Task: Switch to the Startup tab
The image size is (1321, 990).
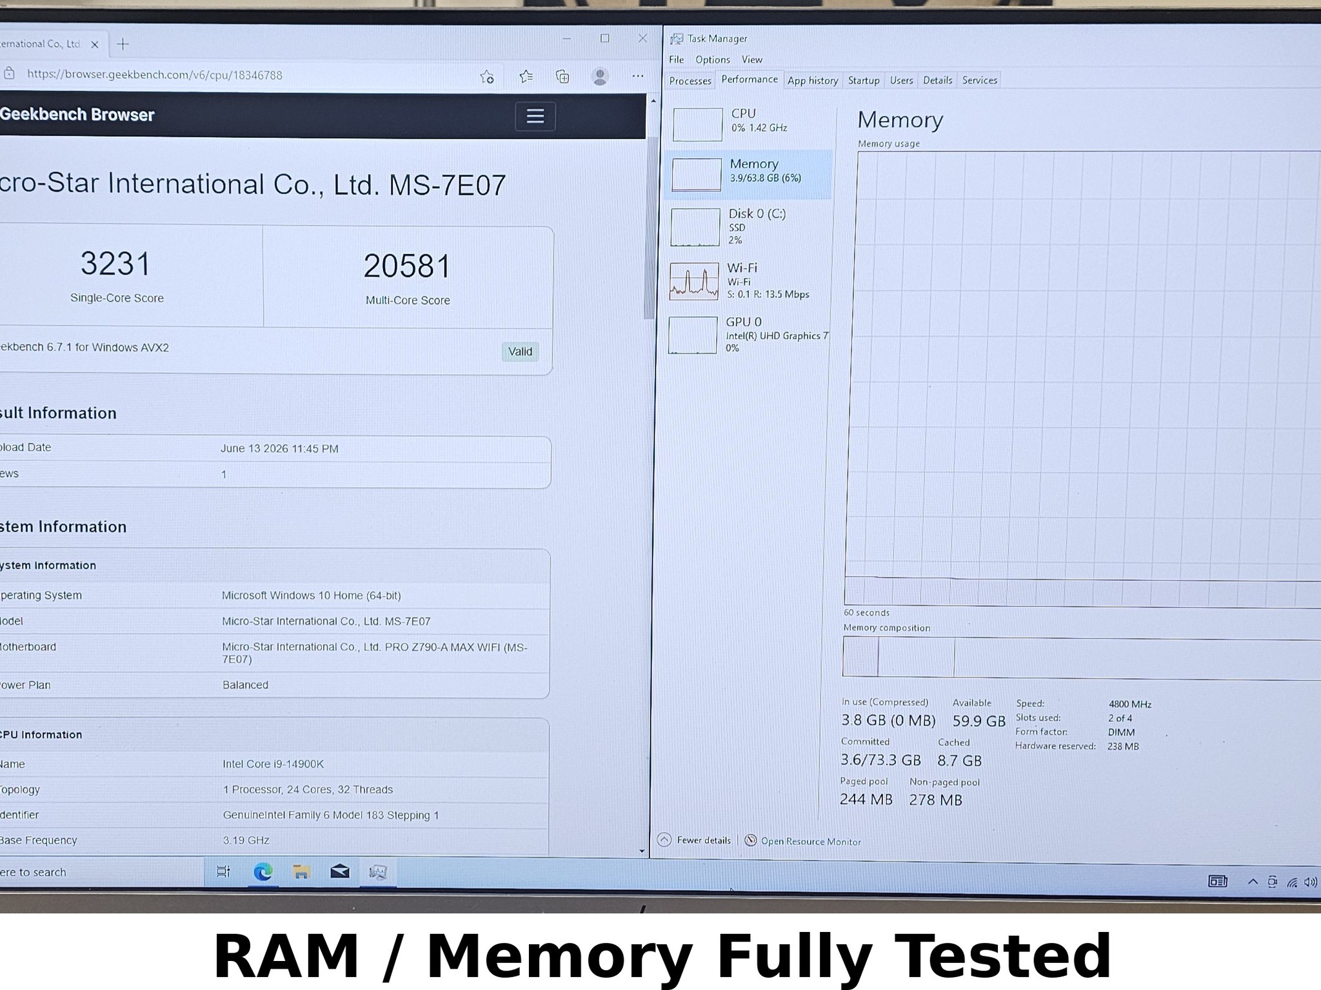Action: [x=864, y=81]
